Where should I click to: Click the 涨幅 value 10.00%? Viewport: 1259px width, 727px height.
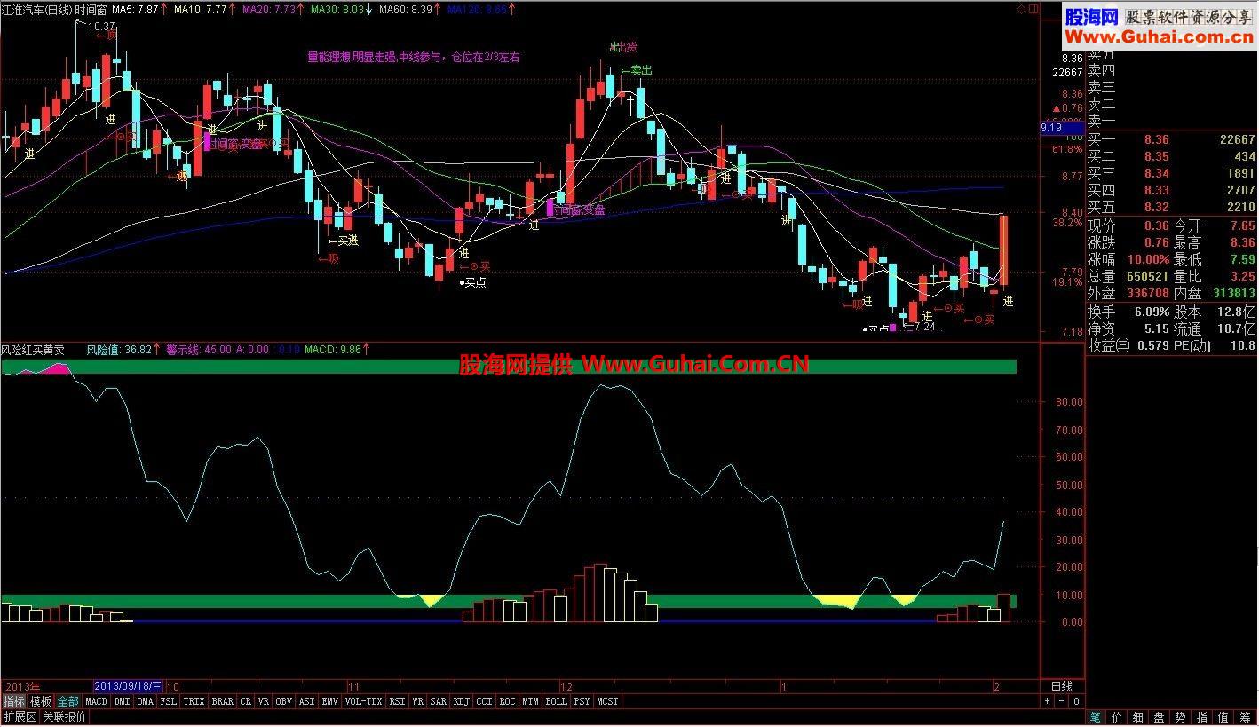coord(1149,259)
